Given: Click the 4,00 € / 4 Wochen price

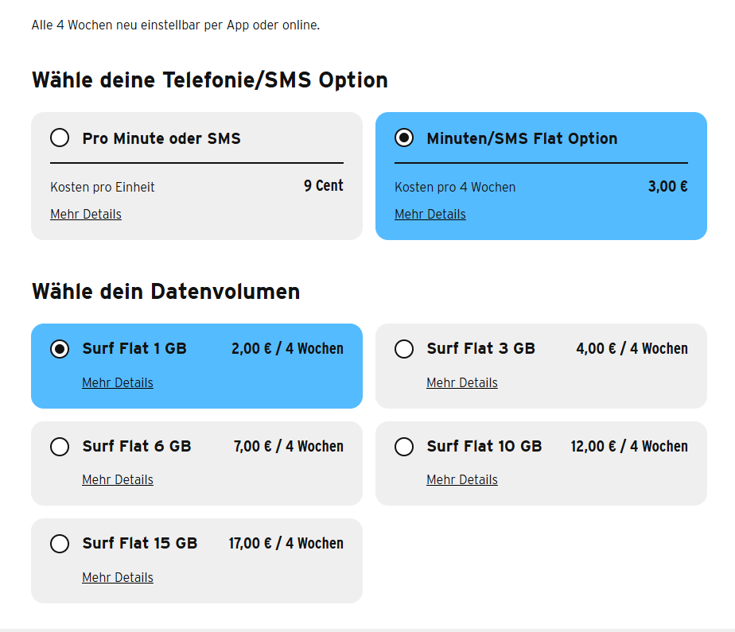Looking at the screenshot, I should [632, 349].
